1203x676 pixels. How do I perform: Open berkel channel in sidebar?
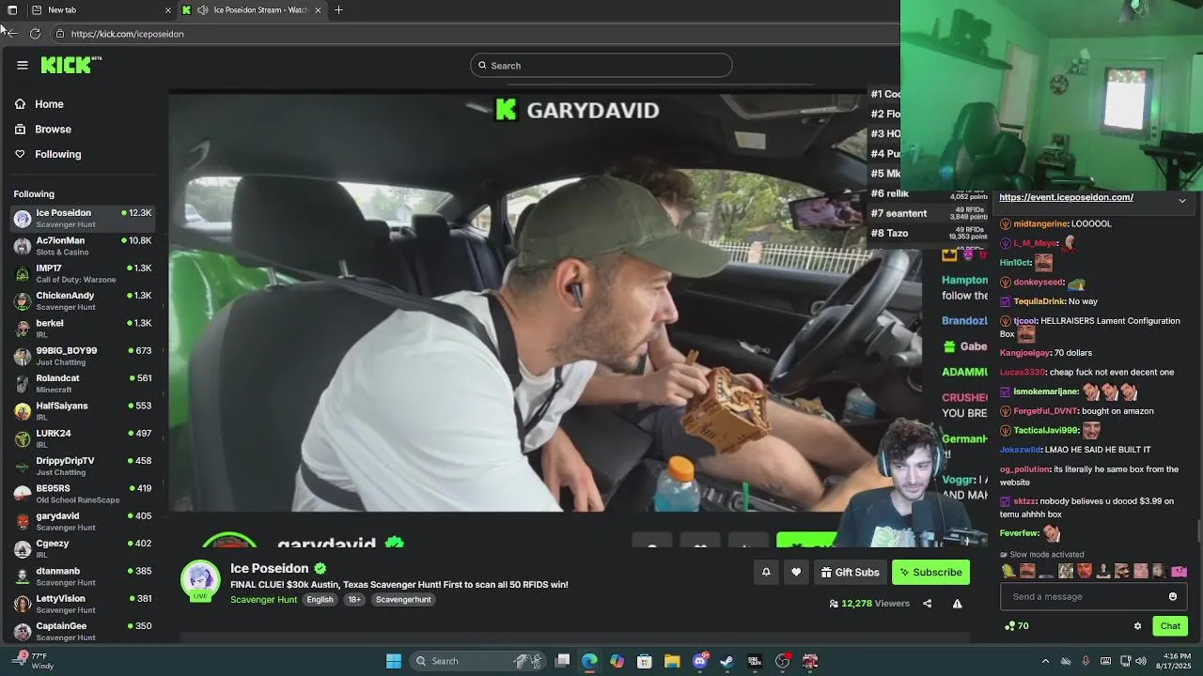[83, 329]
